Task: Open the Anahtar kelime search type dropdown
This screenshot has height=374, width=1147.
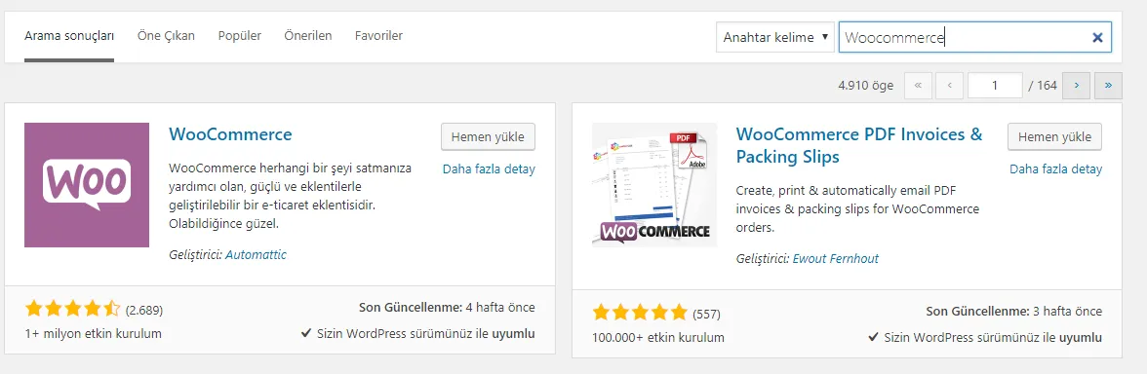Action: pyautogui.click(x=775, y=37)
